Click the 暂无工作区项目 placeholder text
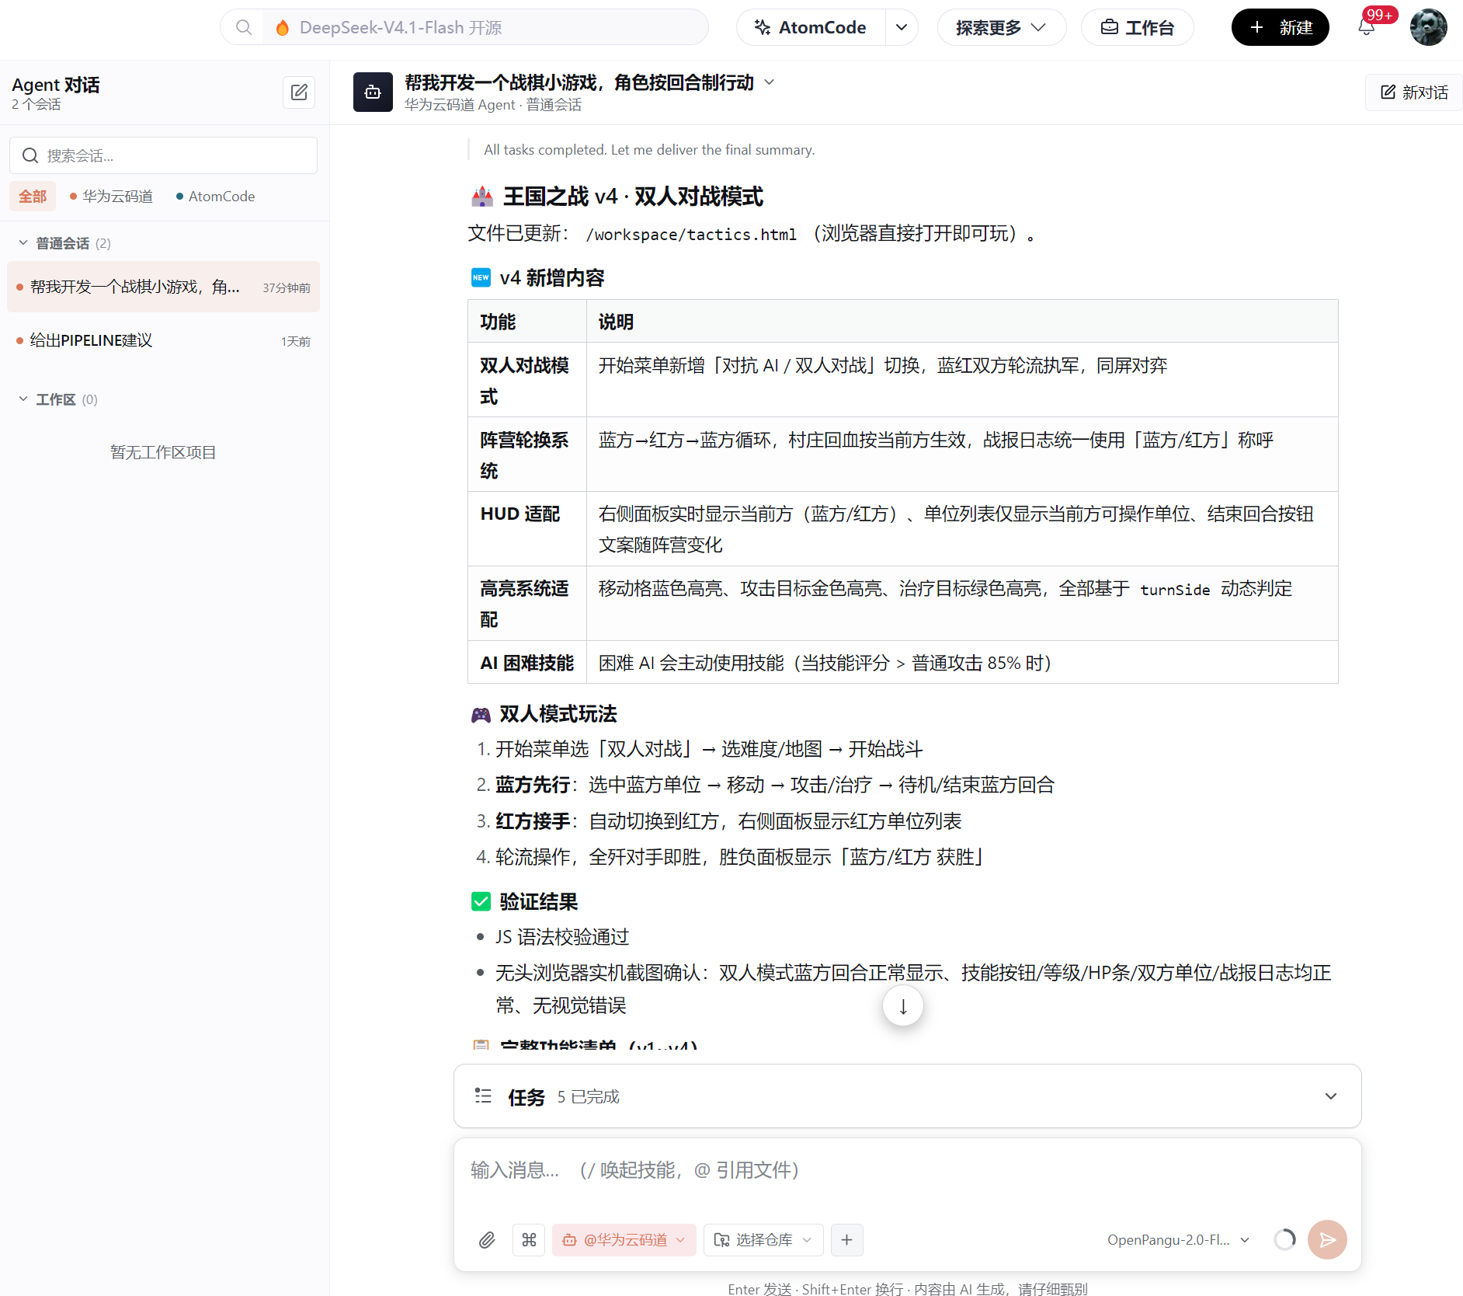1463x1296 pixels. pos(163,452)
